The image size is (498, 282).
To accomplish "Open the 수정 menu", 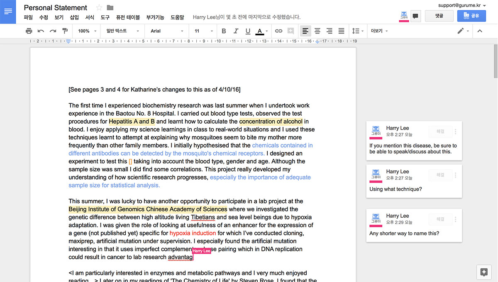I will pos(44,17).
